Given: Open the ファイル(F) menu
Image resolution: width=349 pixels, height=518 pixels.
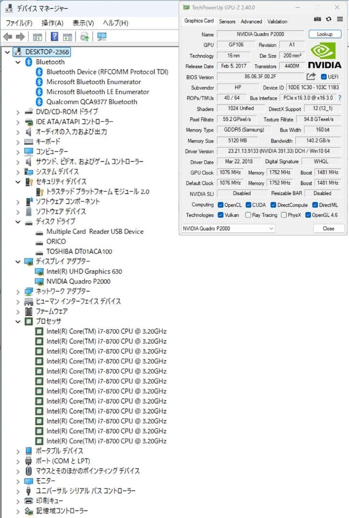Looking at the screenshot, I should point(19,23).
